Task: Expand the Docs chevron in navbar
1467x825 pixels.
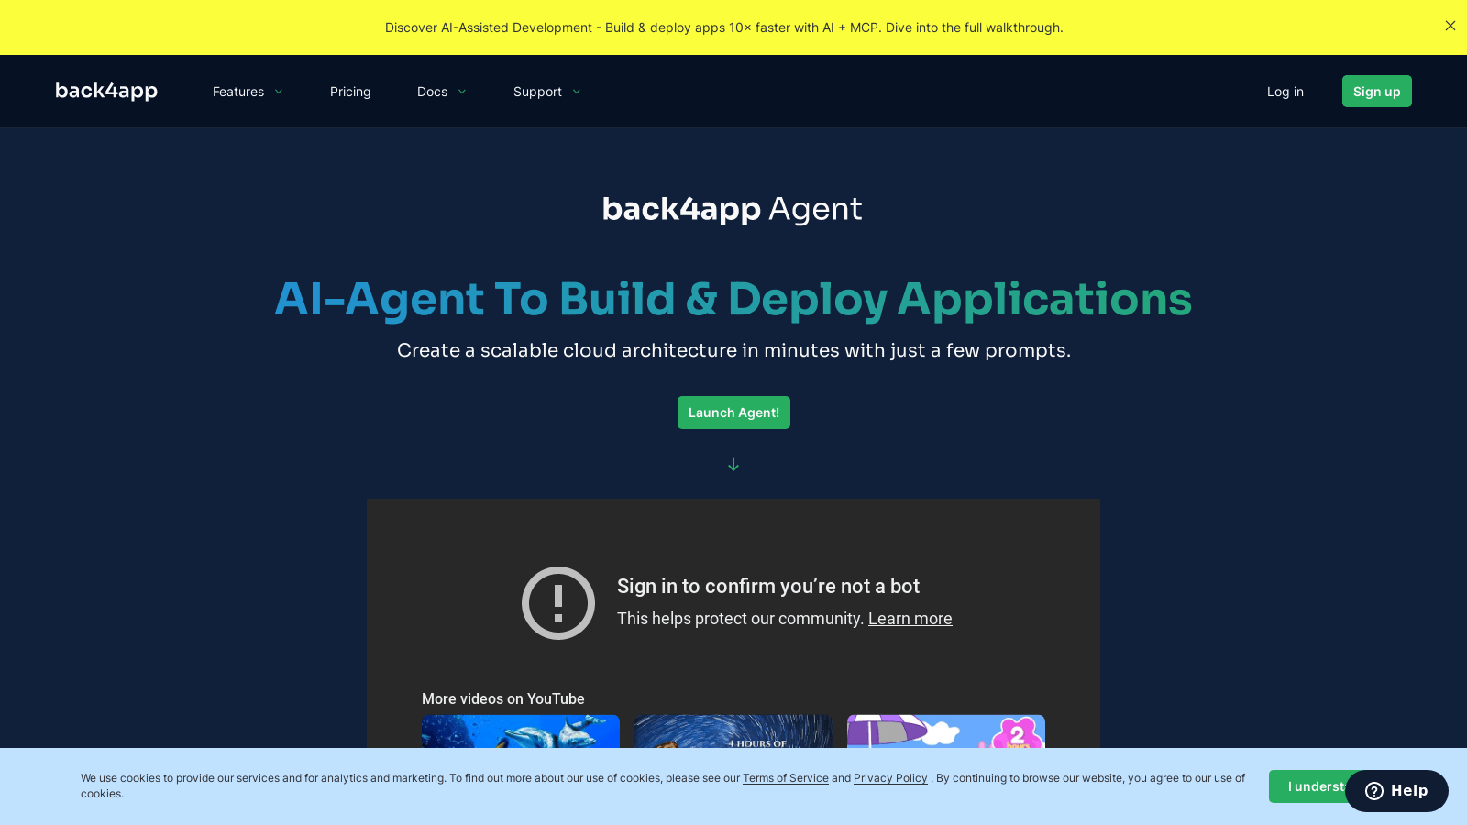Action: coord(462,92)
